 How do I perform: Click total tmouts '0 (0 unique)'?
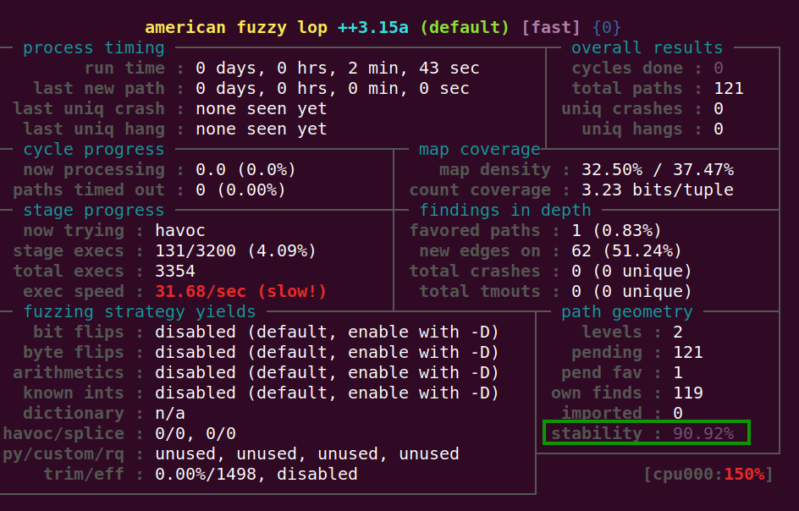tap(632, 292)
